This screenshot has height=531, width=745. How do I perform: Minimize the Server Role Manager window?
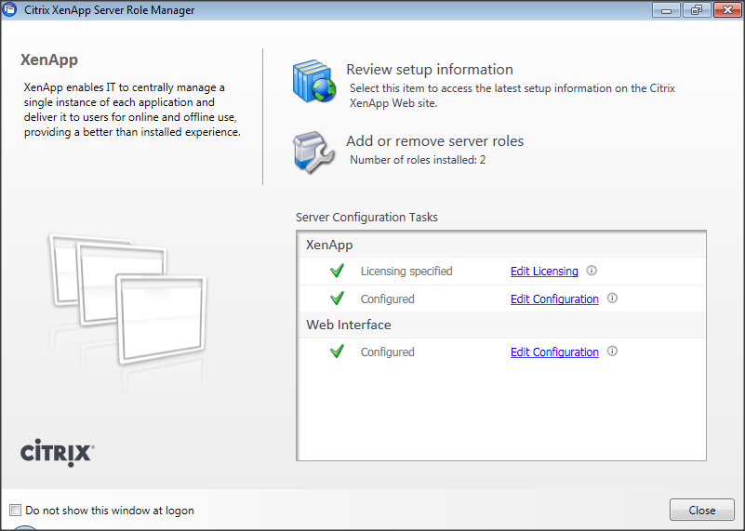click(x=665, y=10)
